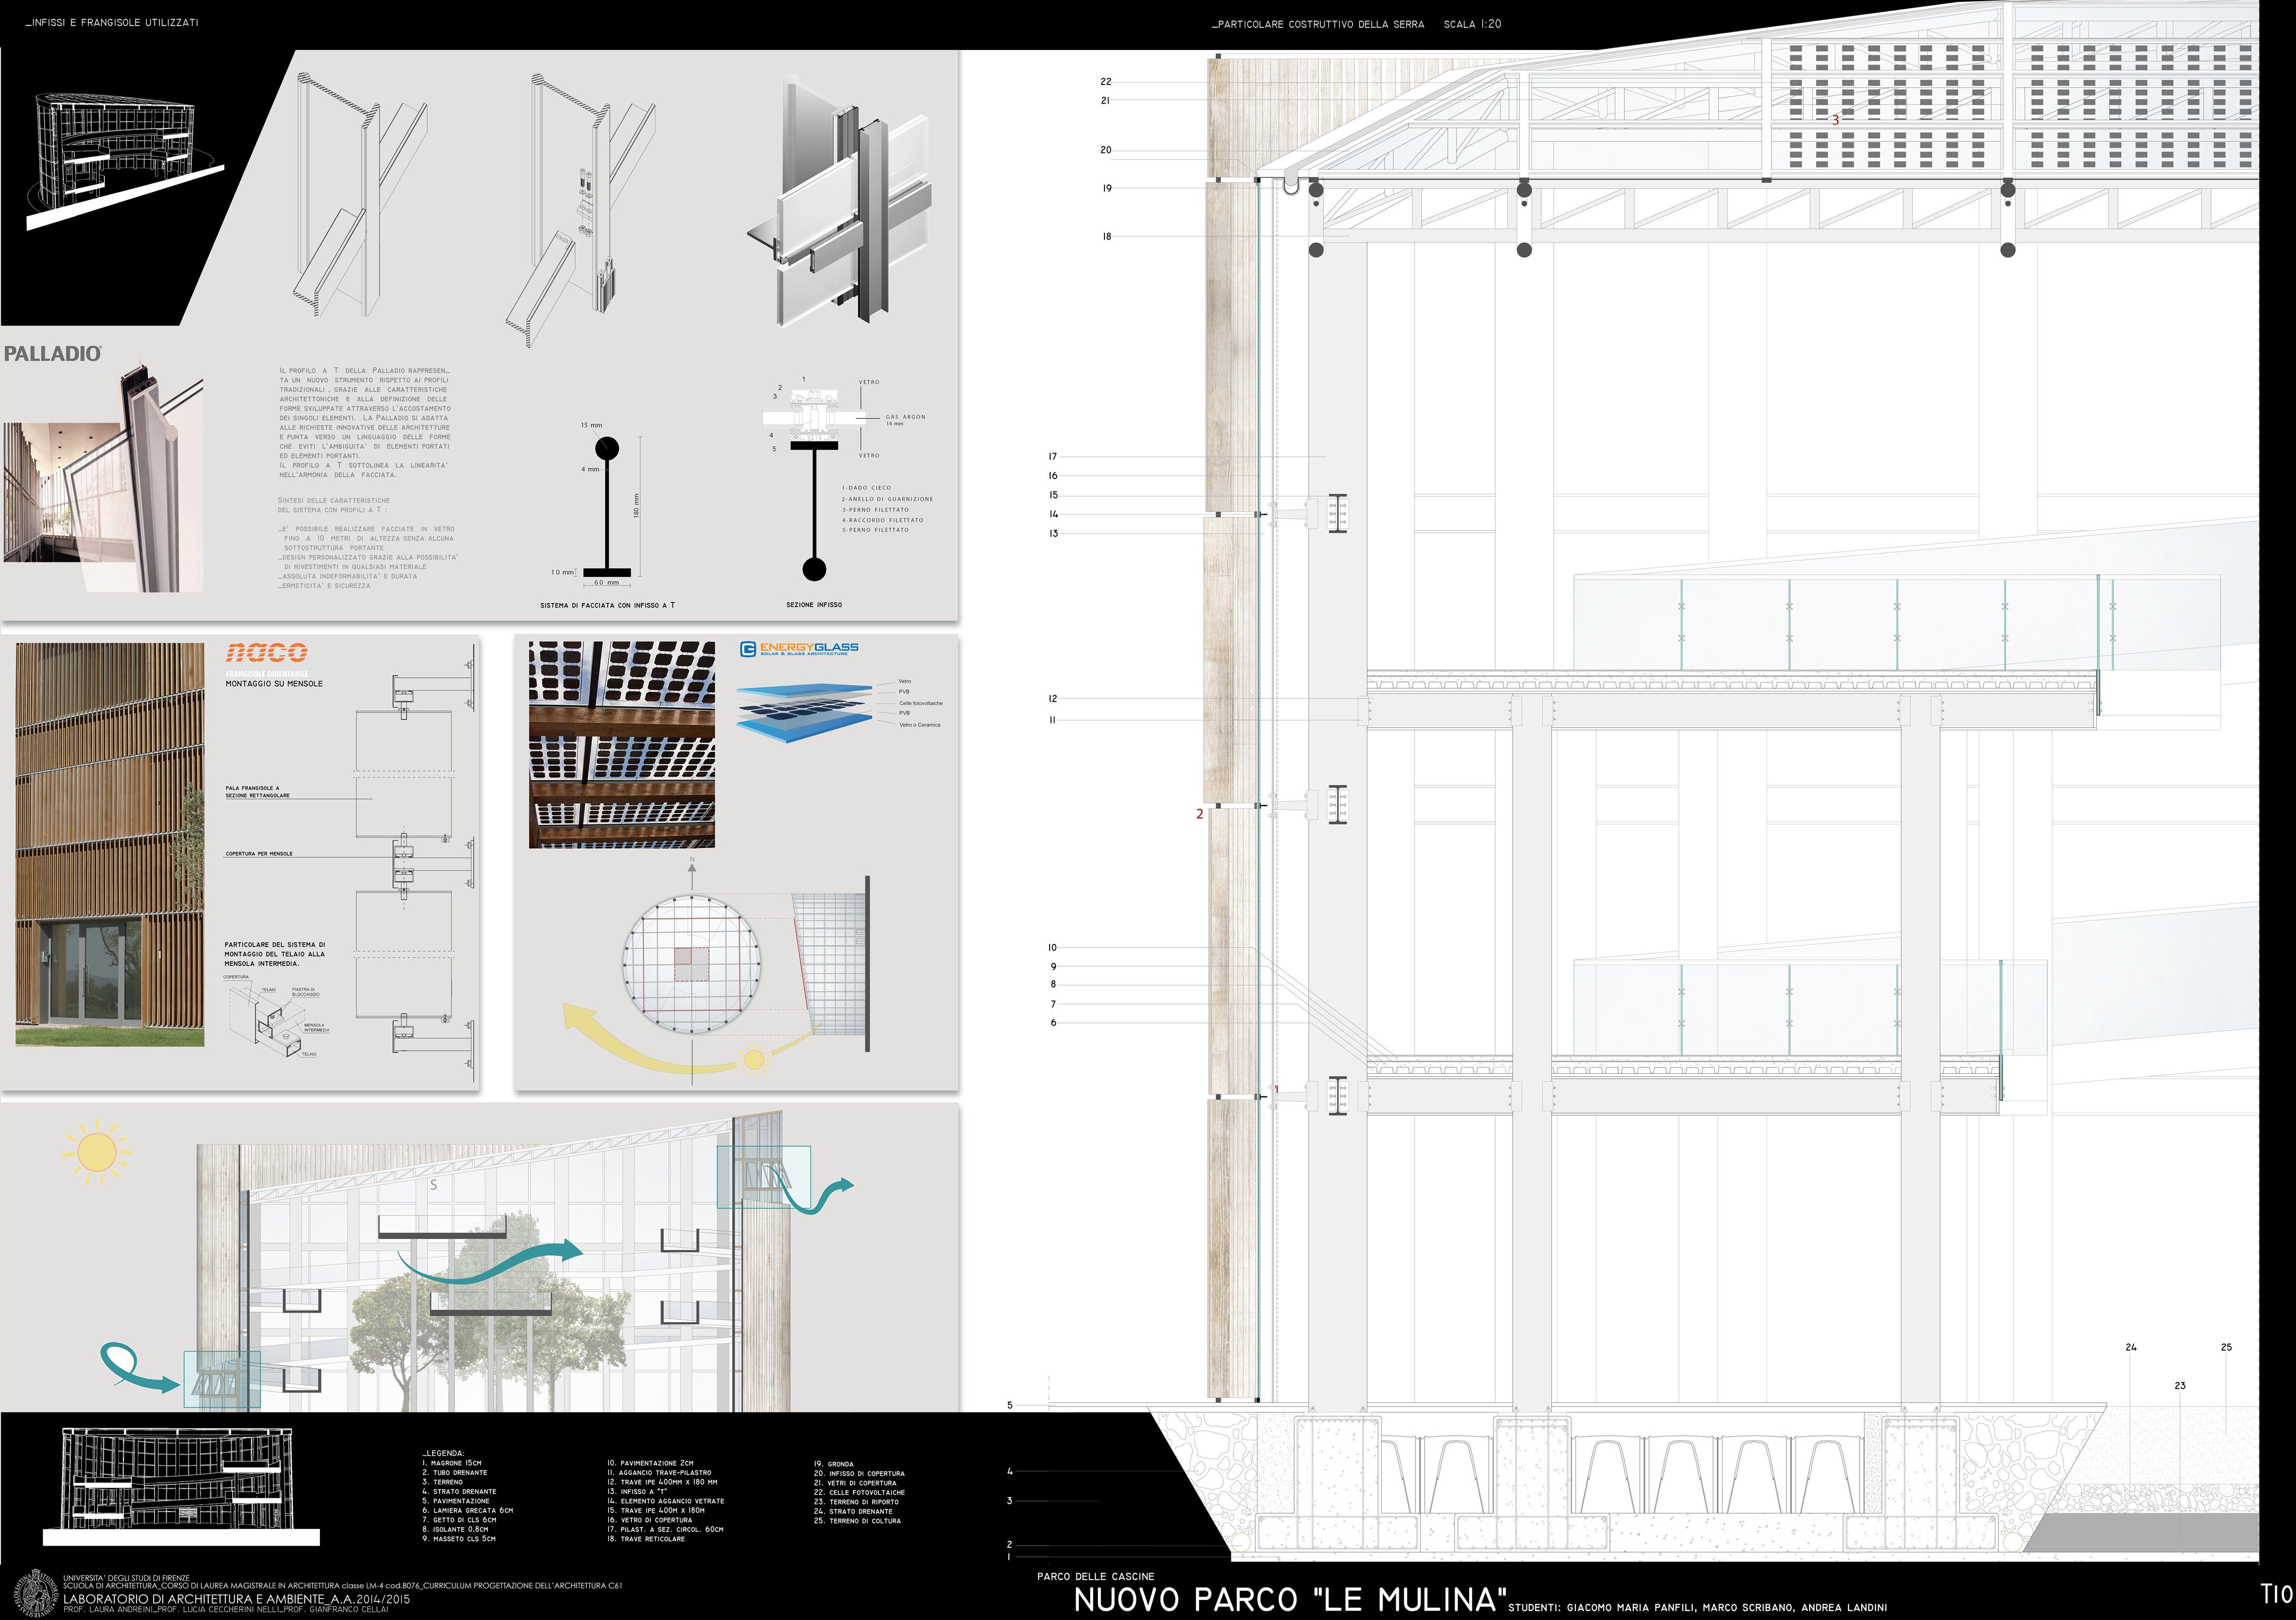Click the caption 'SEZIONE INFISSO'
2296x1620 pixels.
(x=814, y=604)
